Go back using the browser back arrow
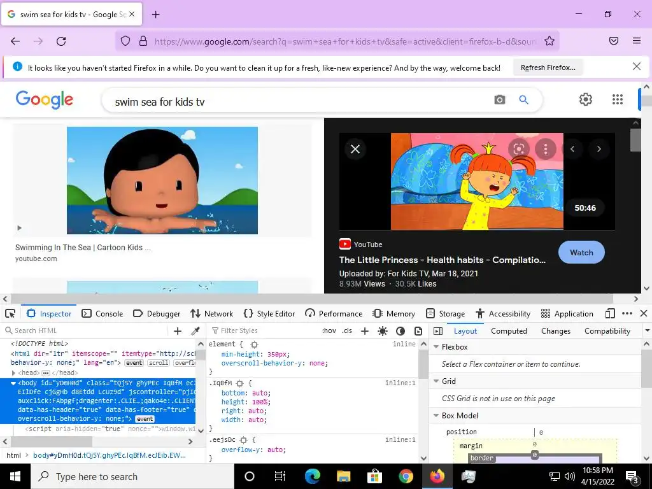Screen dimensions: 652x489 15,41
